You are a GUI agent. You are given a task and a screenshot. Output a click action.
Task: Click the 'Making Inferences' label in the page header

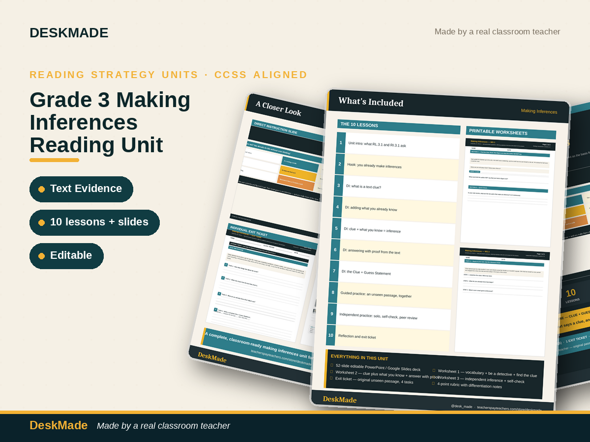pyautogui.click(x=539, y=111)
